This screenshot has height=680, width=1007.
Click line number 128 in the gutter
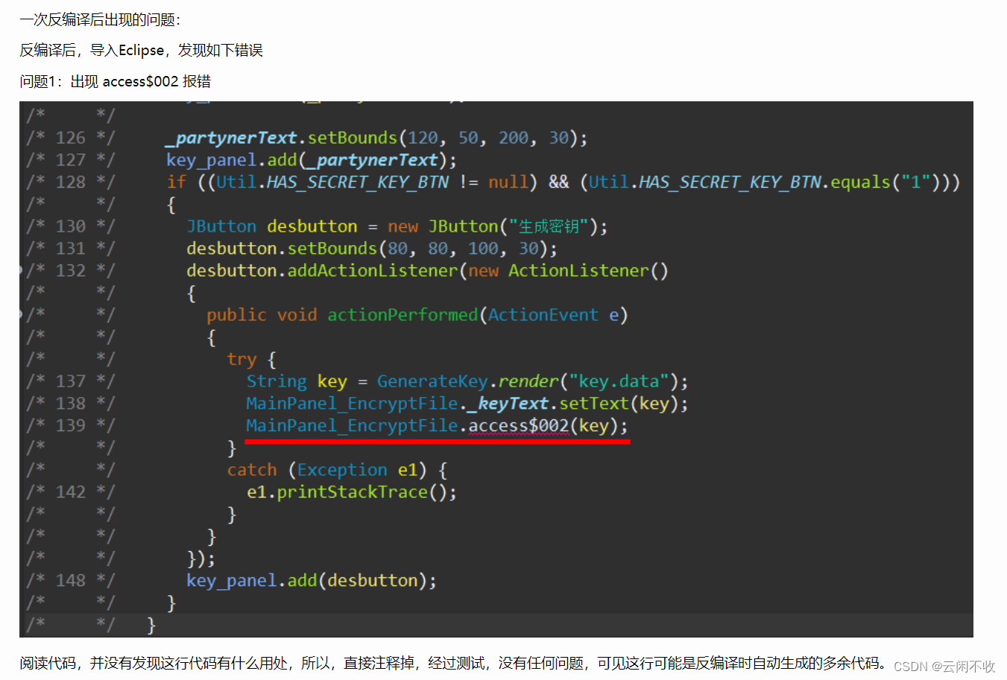tap(71, 182)
